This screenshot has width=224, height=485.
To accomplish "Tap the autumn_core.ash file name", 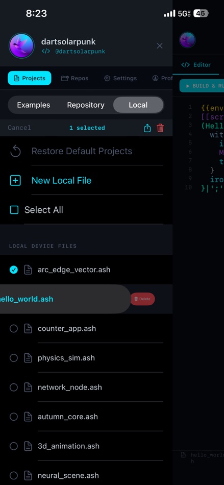I will 68,417.
